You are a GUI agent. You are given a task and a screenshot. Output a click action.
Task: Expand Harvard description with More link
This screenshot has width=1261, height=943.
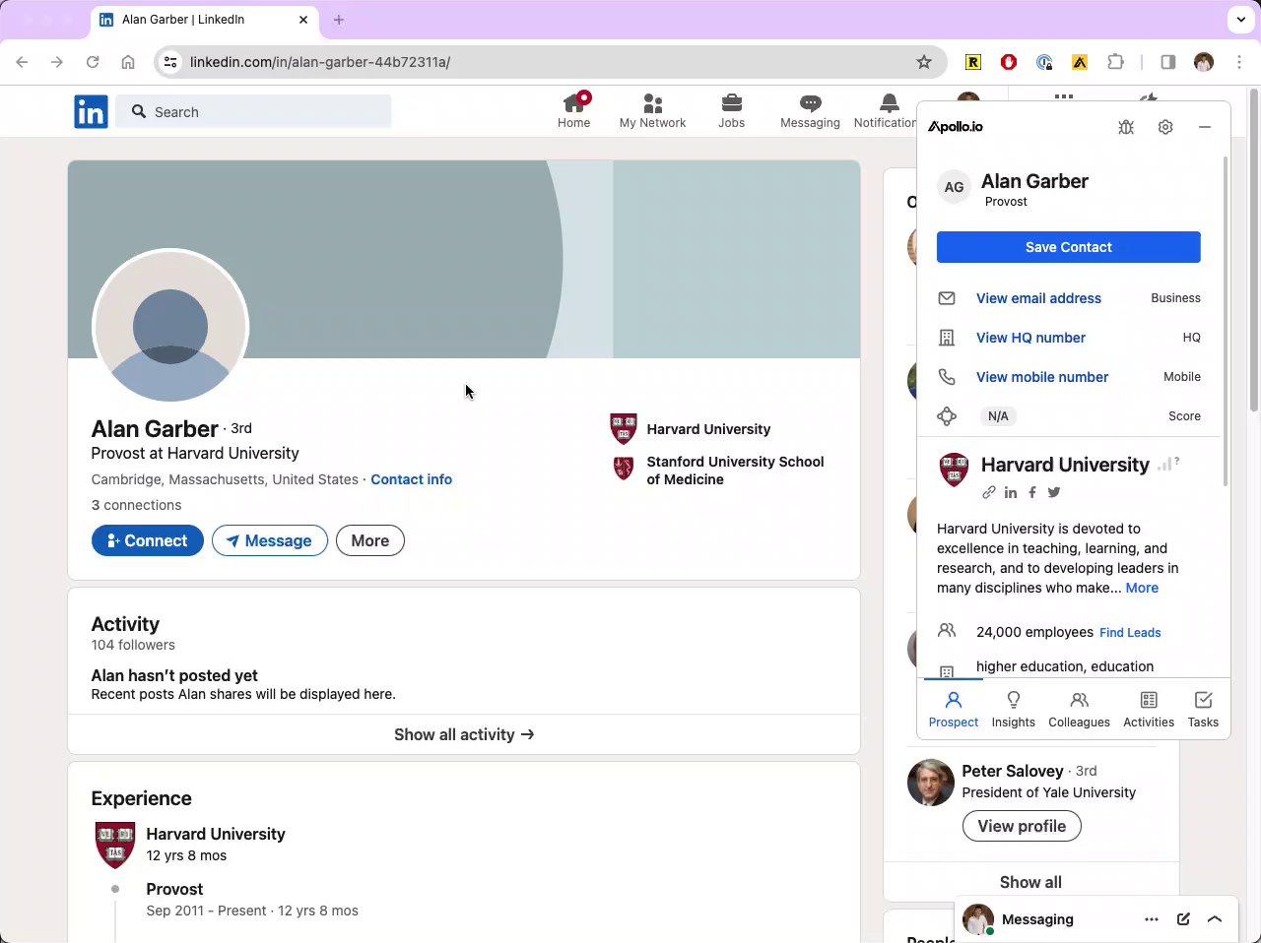pyautogui.click(x=1142, y=588)
